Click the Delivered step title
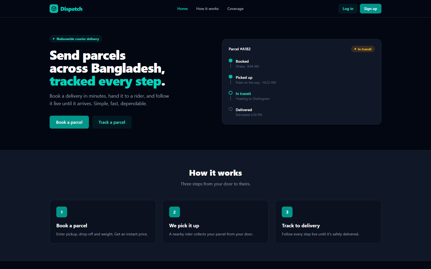This screenshot has height=269, width=431. point(244,110)
